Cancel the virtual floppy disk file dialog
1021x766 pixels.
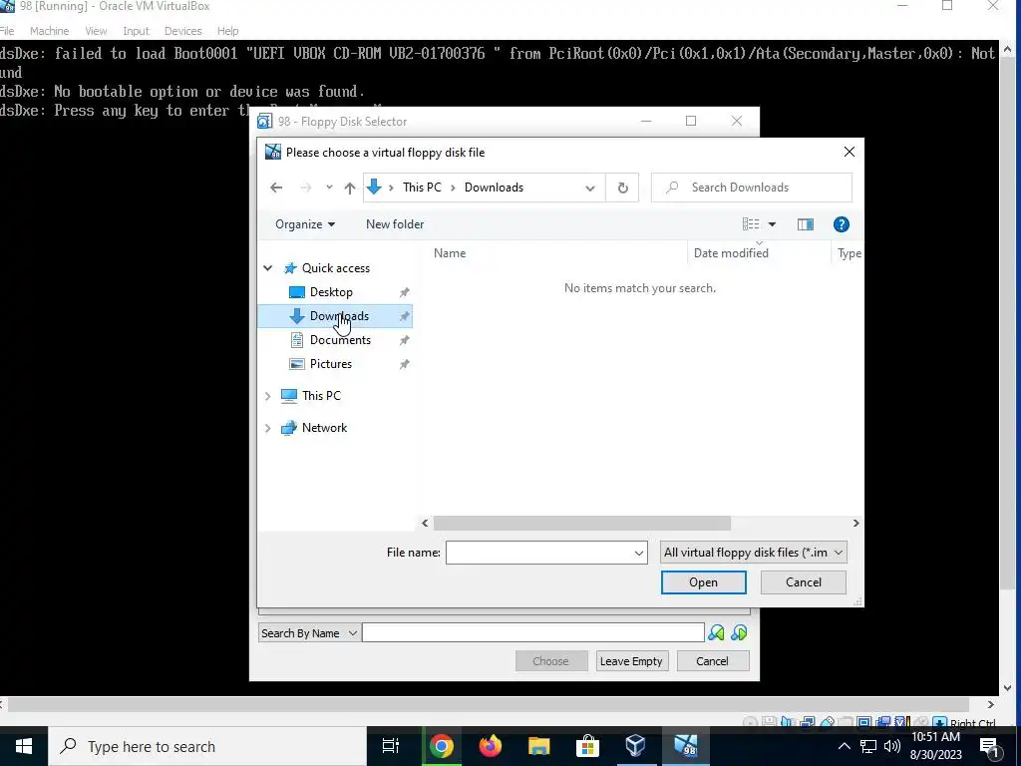pos(803,582)
